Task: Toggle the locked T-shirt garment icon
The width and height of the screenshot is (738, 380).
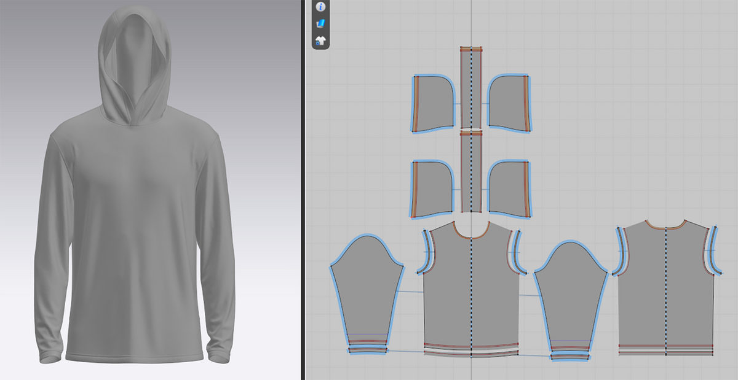Action: pyautogui.click(x=320, y=41)
